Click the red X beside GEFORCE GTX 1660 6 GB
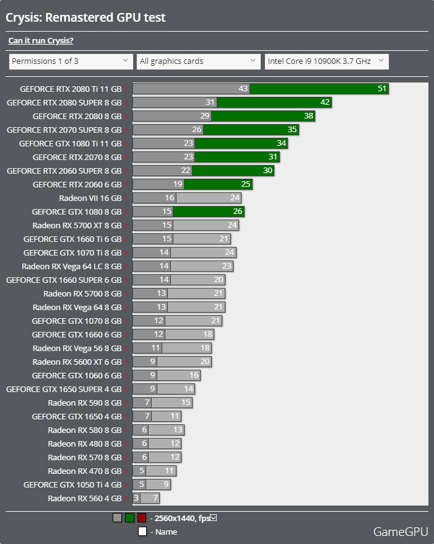 point(126,335)
